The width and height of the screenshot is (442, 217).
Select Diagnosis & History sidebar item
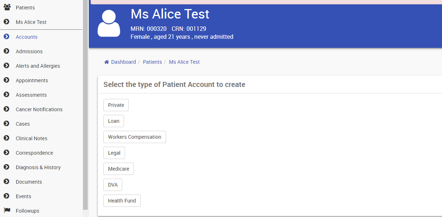click(x=38, y=167)
